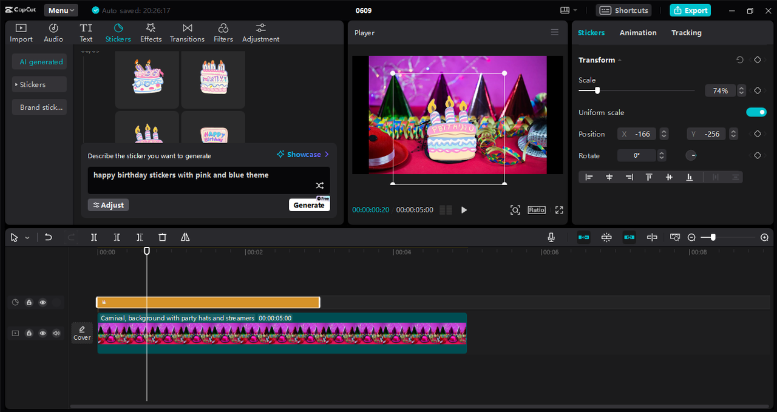
Task: Undo the last action
Action: pos(49,237)
